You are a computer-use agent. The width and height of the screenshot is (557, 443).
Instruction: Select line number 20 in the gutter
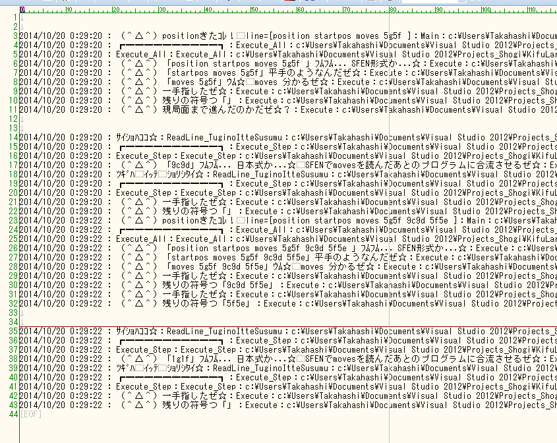(x=13, y=193)
